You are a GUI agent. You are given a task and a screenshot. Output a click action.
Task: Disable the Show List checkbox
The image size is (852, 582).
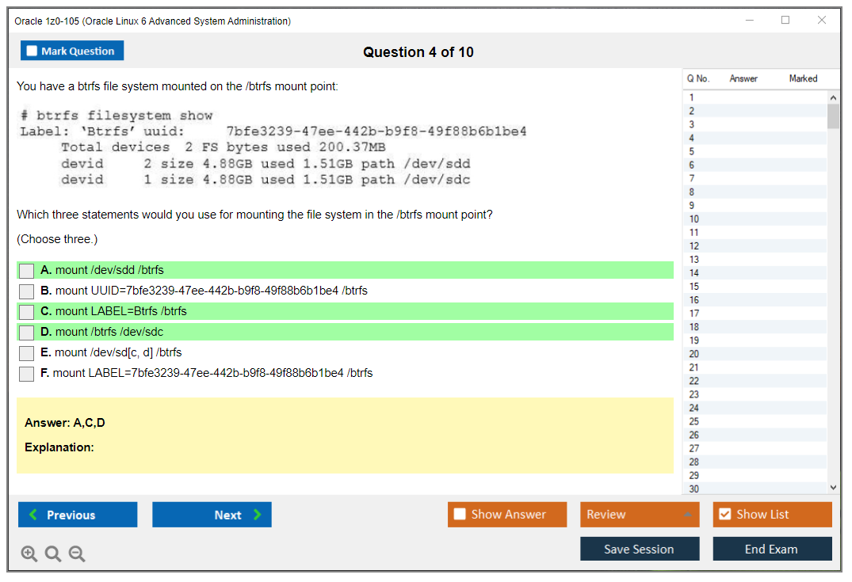(724, 514)
